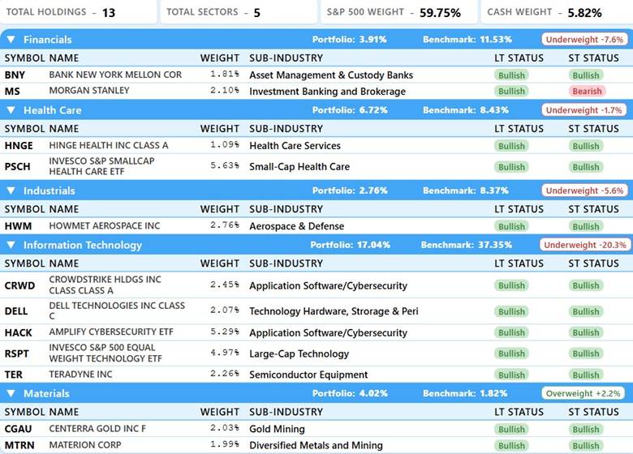Screen dimensions: 633x454
Task: Click INVESCO S&P SMALLCAP HEALTH CARE ETF name
Action: pos(101,166)
